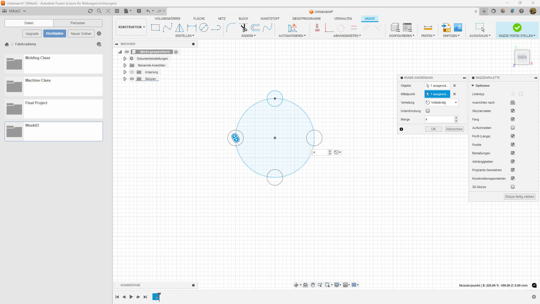Click the green Finish Sketch checkmark

[517, 28]
